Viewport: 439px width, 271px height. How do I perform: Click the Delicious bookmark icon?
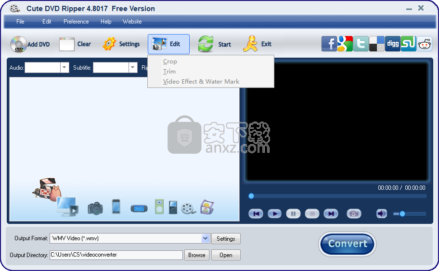pos(376,44)
